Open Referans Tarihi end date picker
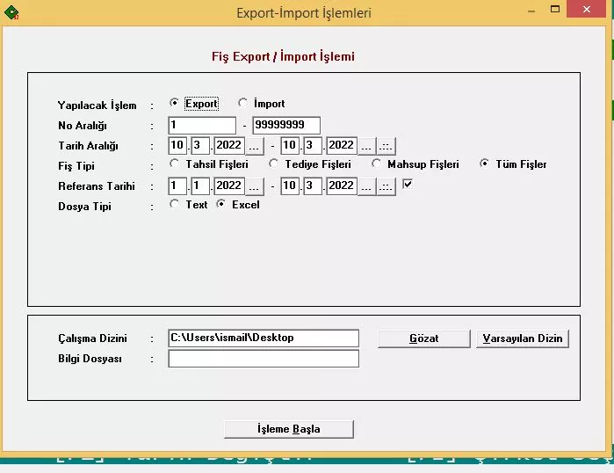The width and height of the screenshot is (614, 473). (x=366, y=186)
